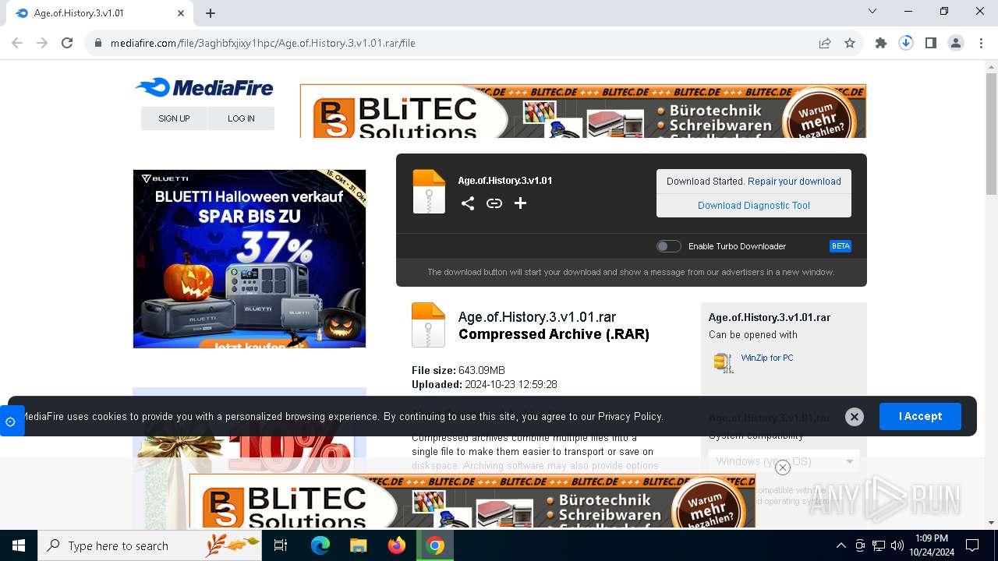Open File Explorer from the taskbar
This screenshot has height=561, width=998.
pos(358,545)
